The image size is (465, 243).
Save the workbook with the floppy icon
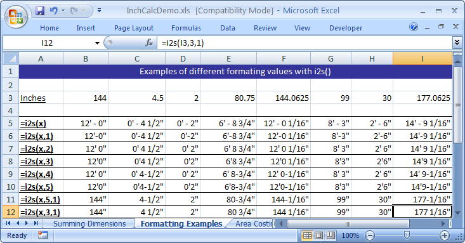pos(40,11)
